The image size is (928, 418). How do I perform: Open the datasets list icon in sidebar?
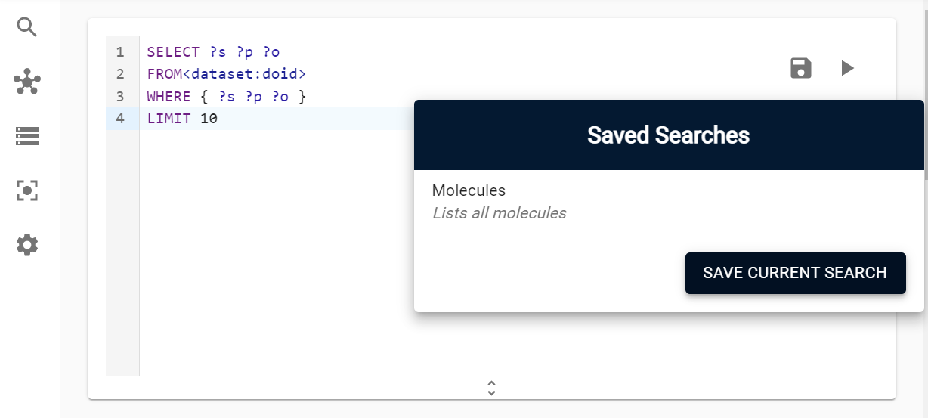pos(27,136)
